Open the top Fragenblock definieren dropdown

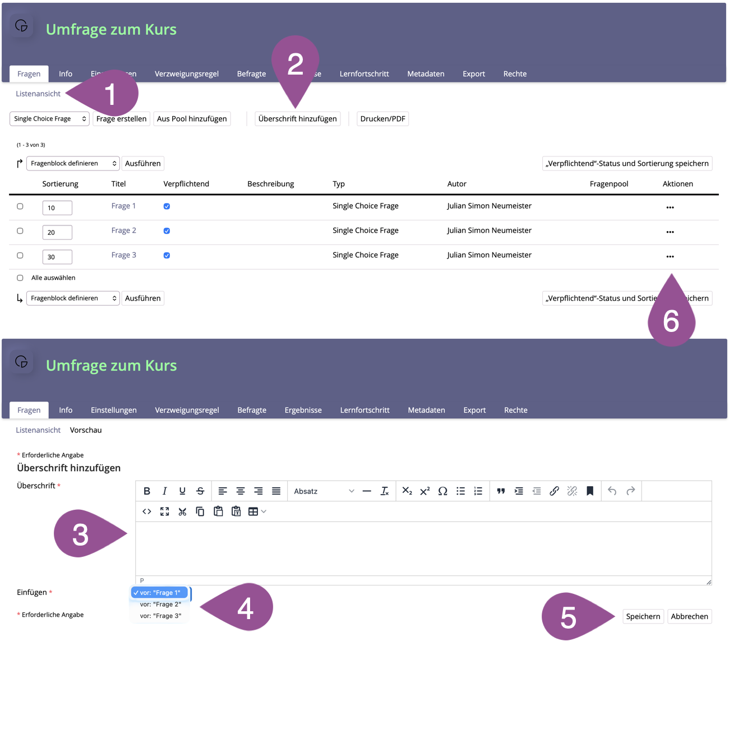click(x=73, y=164)
